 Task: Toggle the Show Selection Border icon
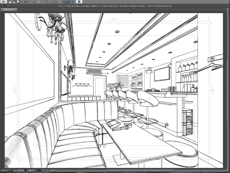[60, 2]
